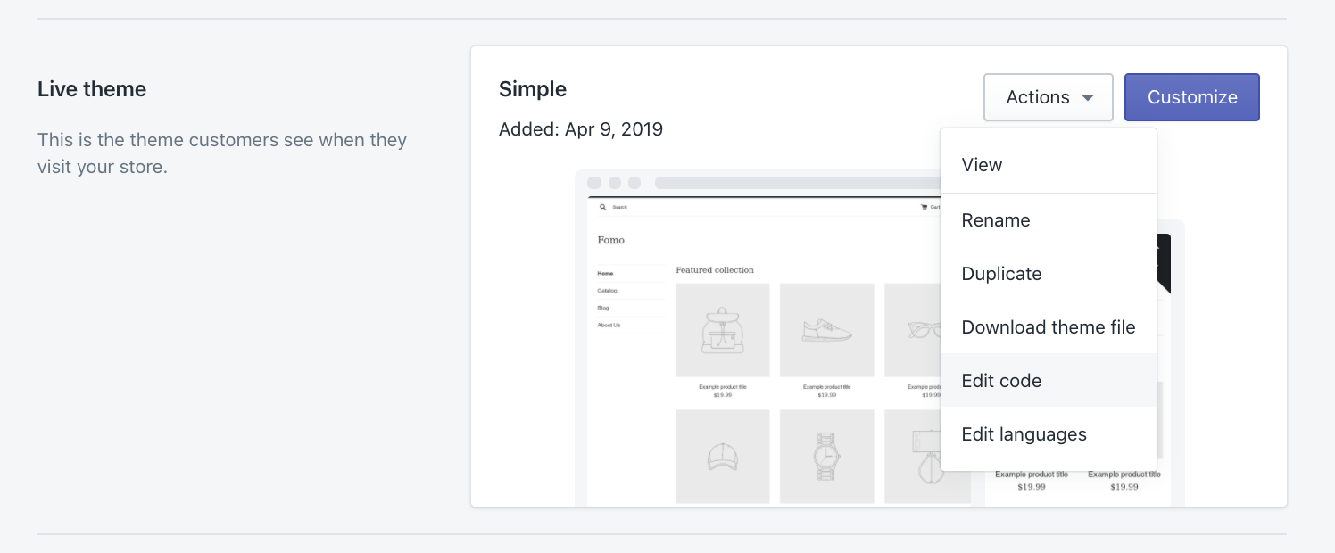Viewport: 1335px width, 553px height.
Task: Click the About Us link in preview
Action: coord(609,326)
